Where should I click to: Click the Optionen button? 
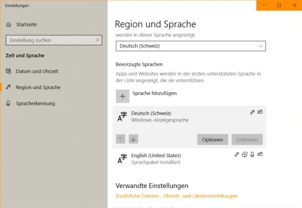click(212, 140)
